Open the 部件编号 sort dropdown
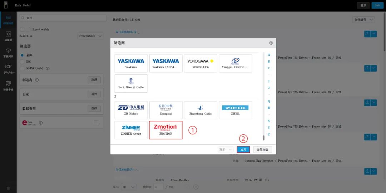Screen dimensions: 386x193 coord(363,20)
